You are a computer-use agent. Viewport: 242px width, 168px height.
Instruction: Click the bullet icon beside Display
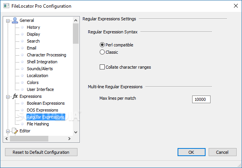22,34
